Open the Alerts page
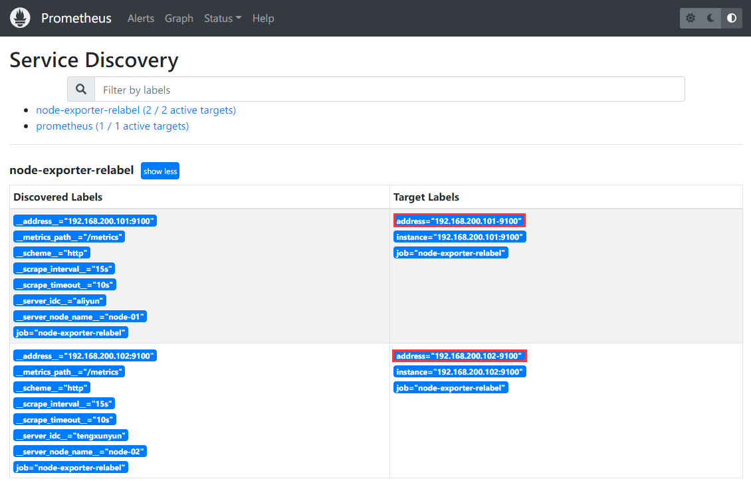Screen dimensions: 751x481 pos(141,18)
